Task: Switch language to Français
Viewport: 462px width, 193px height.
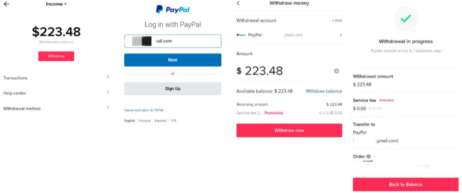Action: tap(145, 121)
